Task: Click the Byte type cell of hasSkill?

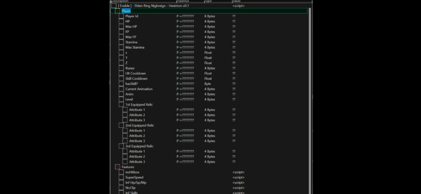Action: (208, 84)
